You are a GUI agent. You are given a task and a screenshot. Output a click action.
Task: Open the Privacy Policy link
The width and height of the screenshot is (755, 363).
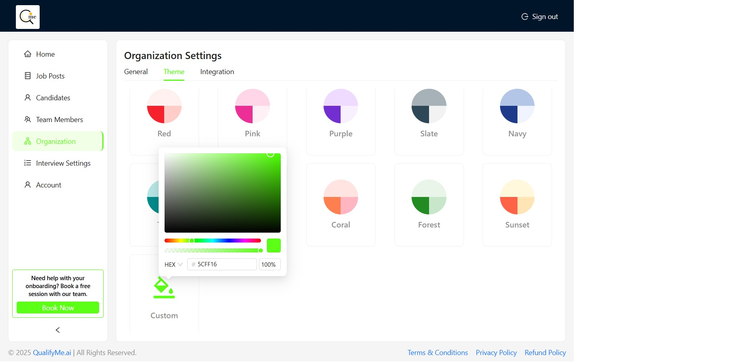pos(496,353)
